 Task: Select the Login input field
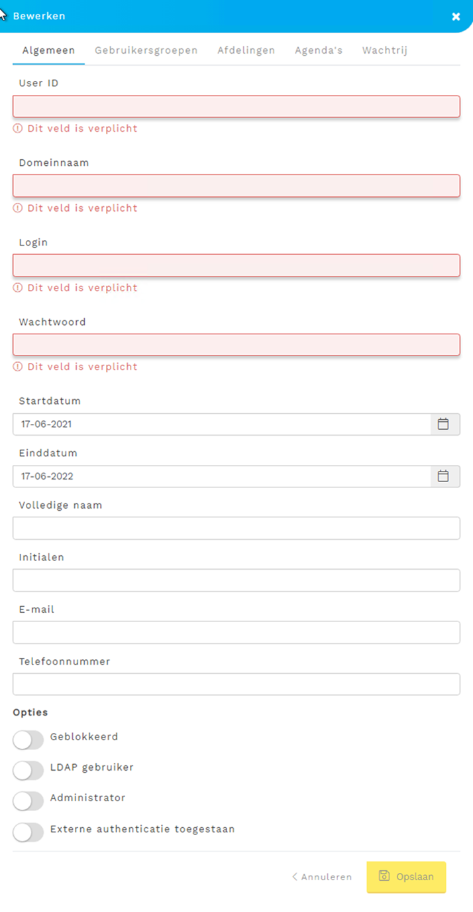(236, 266)
